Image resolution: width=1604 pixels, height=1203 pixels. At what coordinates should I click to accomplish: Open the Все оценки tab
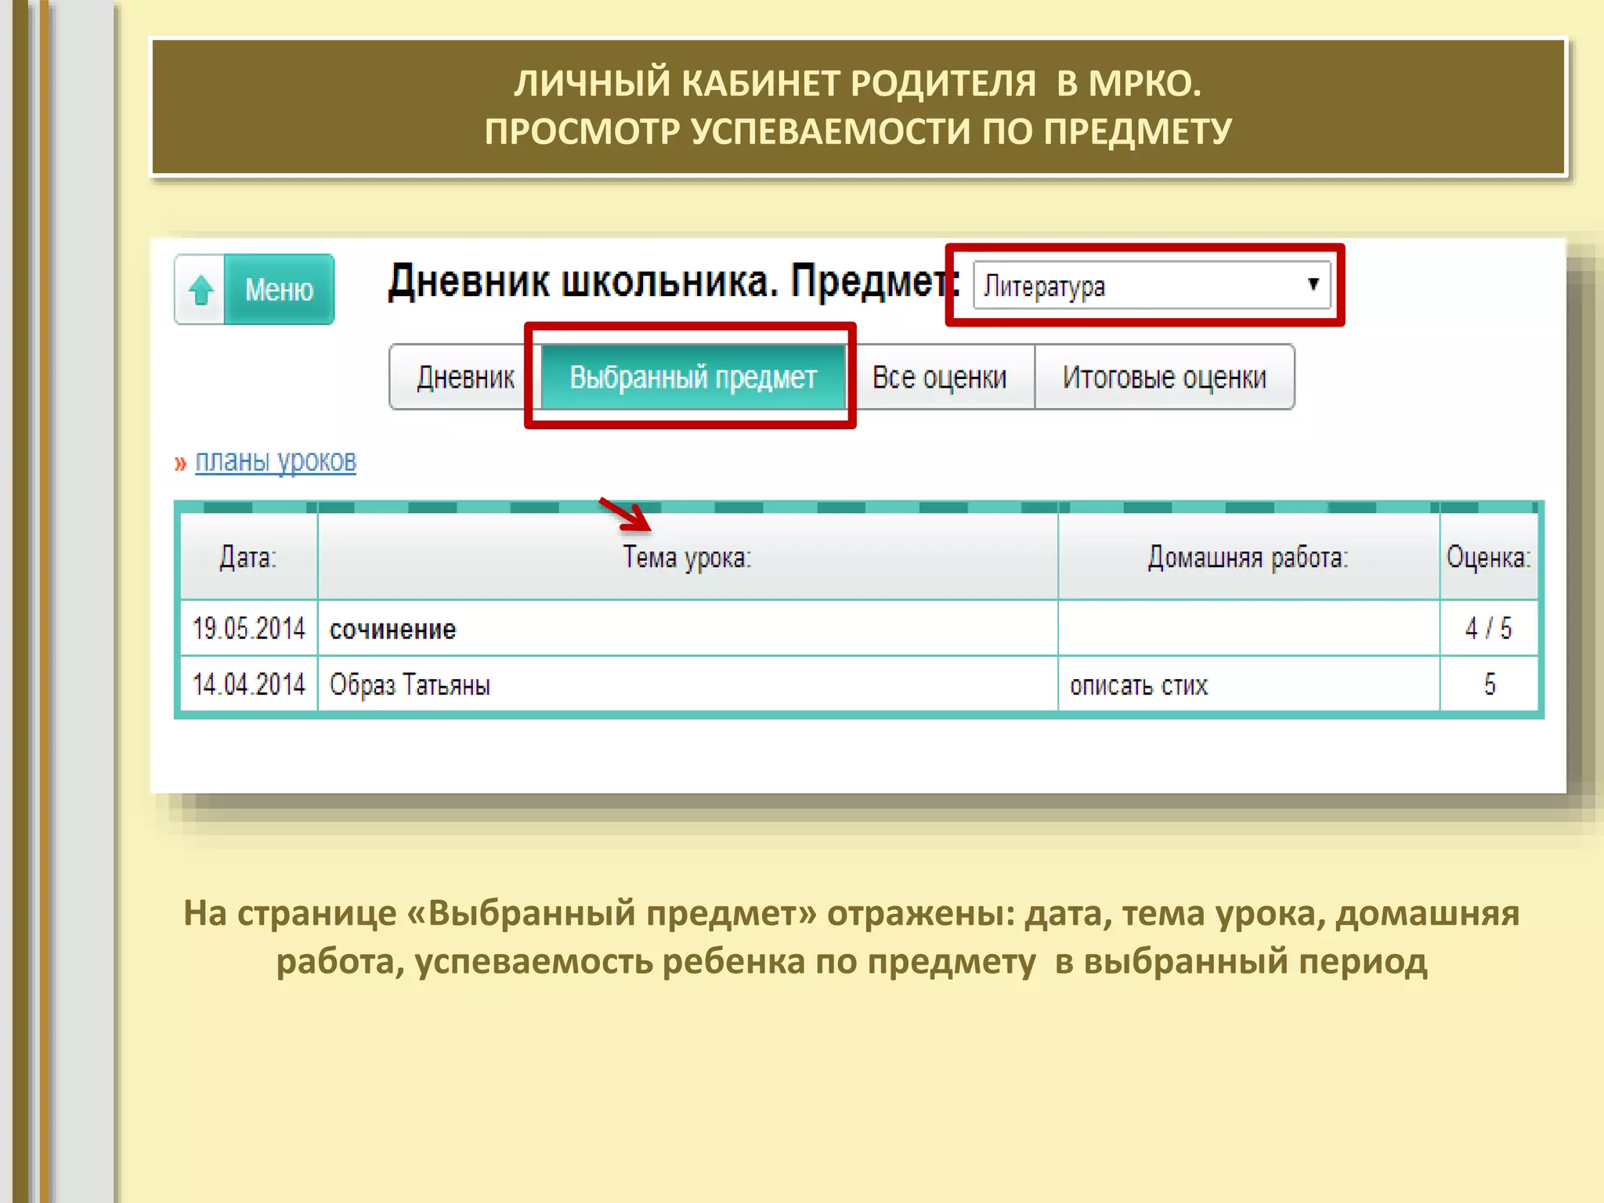(x=940, y=378)
